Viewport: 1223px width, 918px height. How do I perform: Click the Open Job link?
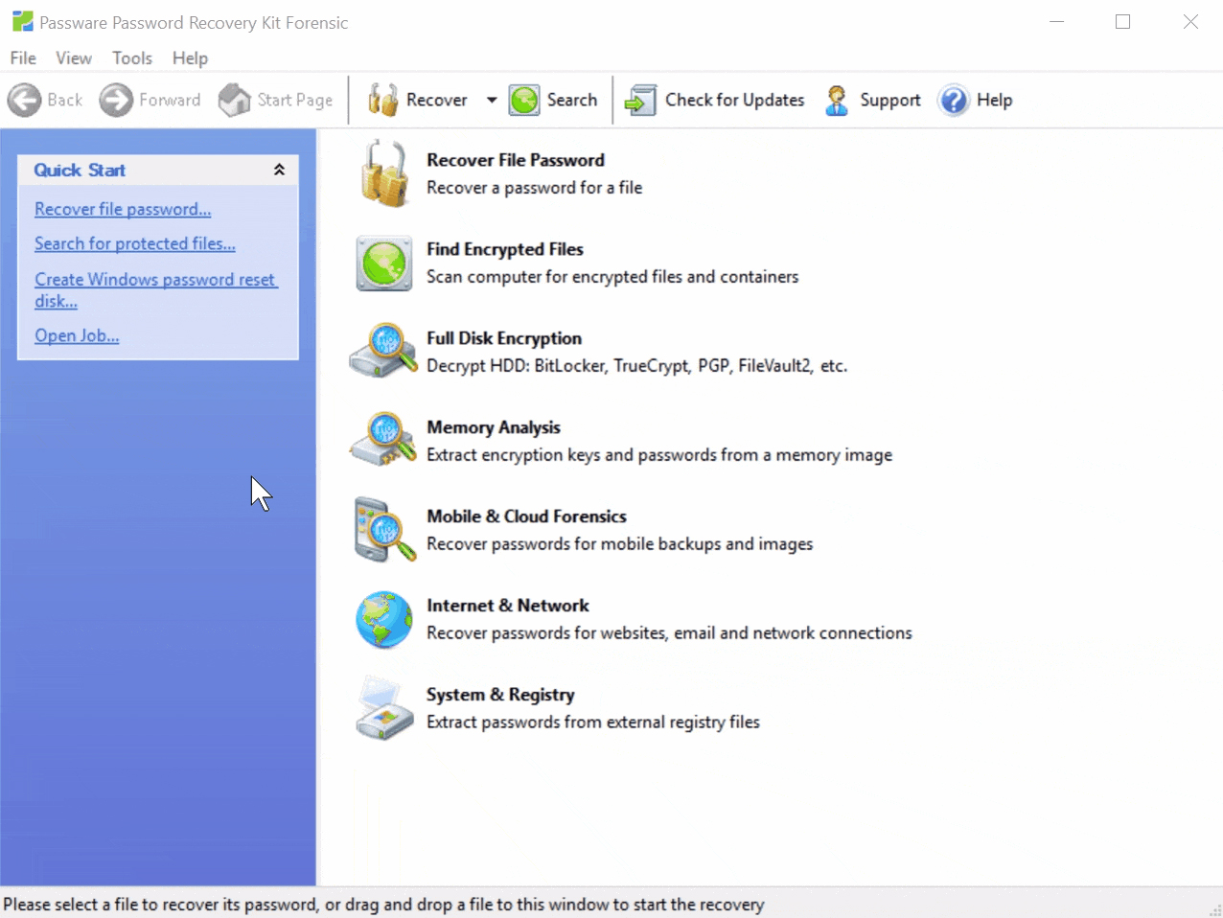(77, 335)
